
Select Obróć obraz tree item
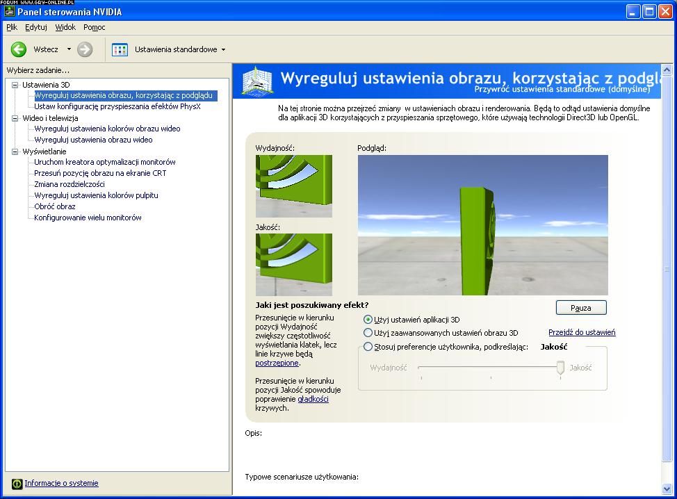(x=55, y=207)
